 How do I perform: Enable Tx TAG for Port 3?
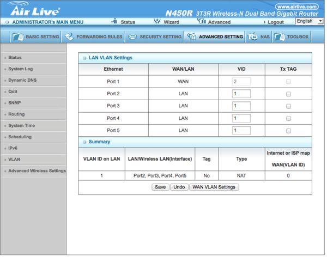click(288, 106)
